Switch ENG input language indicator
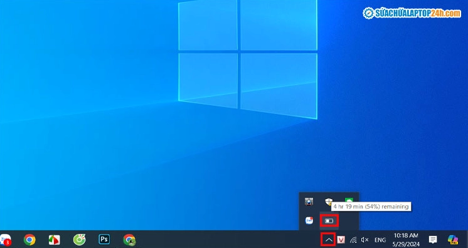Screen dimensions: 468x248 (x=380, y=240)
